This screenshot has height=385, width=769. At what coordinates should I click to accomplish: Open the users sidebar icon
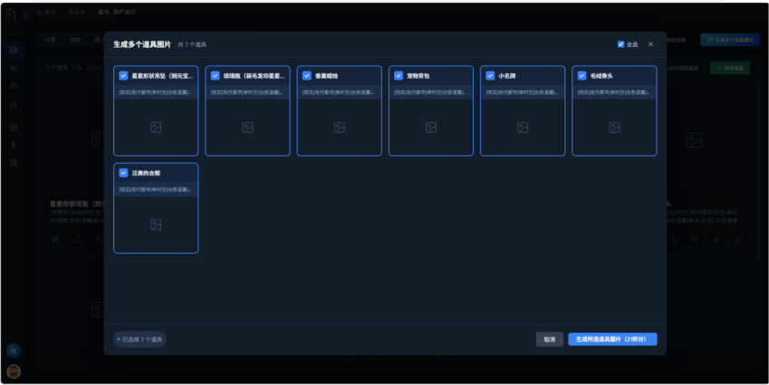(14, 86)
